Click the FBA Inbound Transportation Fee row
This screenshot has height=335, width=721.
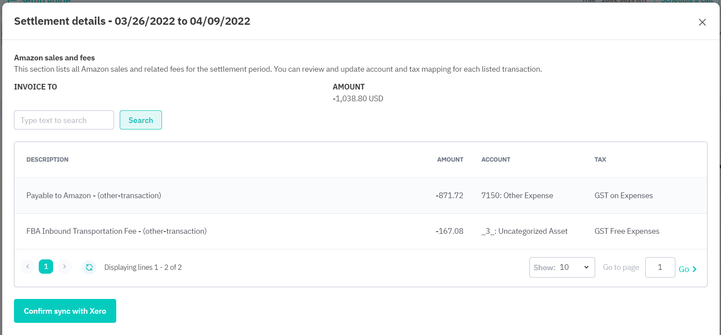116,231
